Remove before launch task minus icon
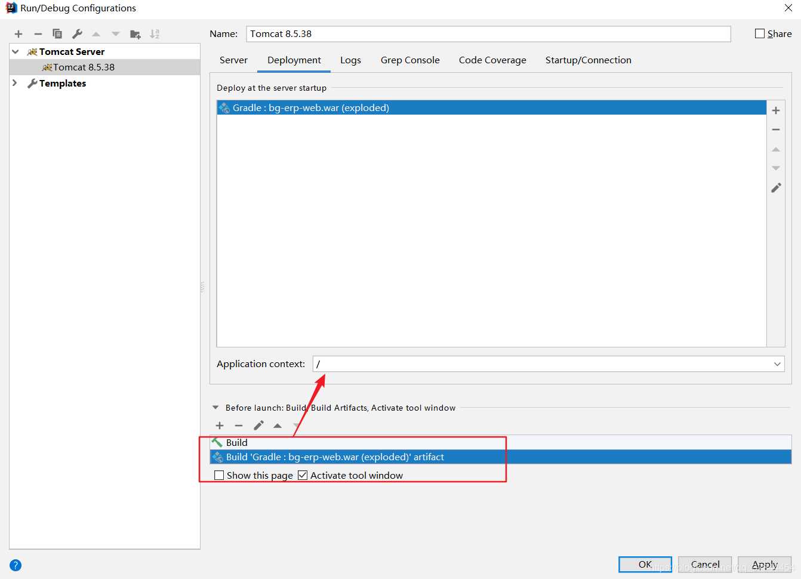The image size is (801, 579). 239,426
